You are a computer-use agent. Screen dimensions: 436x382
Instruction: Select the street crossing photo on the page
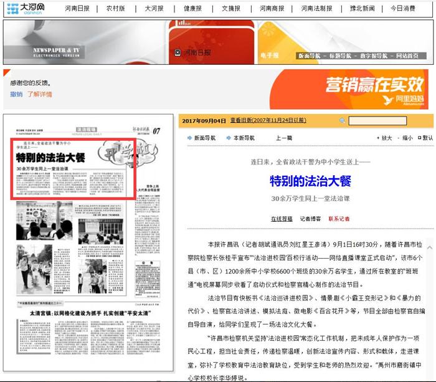click(34, 269)
